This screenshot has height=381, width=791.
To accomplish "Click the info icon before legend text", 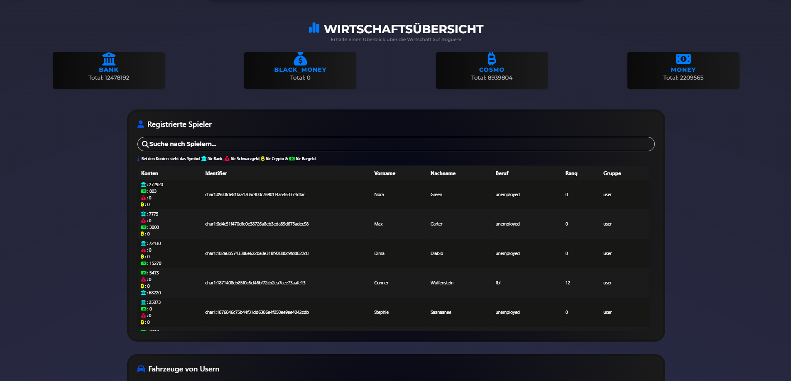I will click(x=138, y=159).
